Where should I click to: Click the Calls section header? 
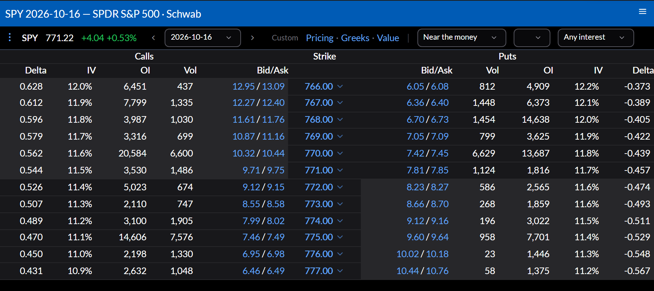(144, 56)
